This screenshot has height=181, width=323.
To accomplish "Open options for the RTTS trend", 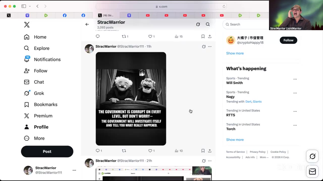I will click(x=295, y=111).
